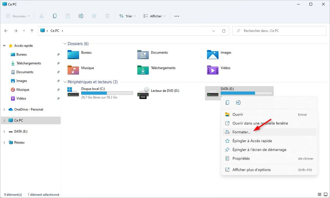Screen dimensions: 330x198
Task: Unpin Documents using its sidebar pin icon
Action: [x=58, y=72]
